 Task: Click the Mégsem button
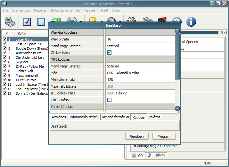click(164, 136)
